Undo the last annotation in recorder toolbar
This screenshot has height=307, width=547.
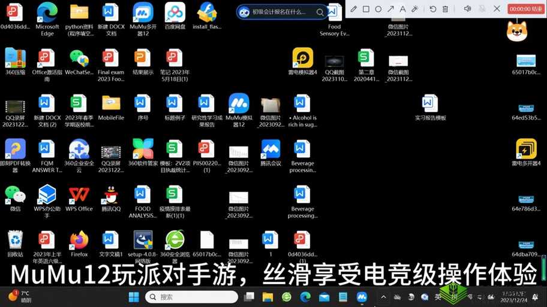tap(433, 9)
